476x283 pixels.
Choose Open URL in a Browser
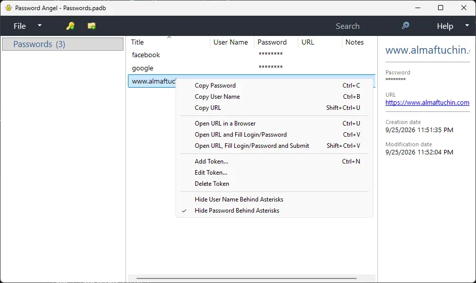coord(274,124)
